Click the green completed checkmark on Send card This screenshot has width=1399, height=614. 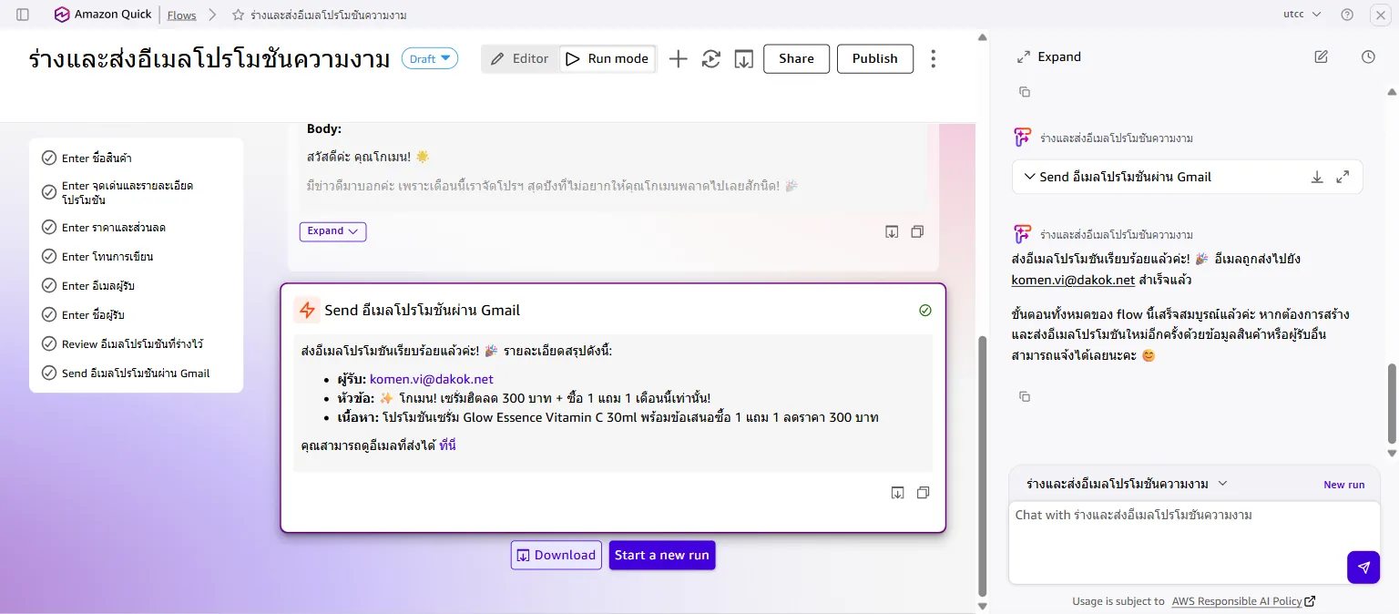point(925,311)
